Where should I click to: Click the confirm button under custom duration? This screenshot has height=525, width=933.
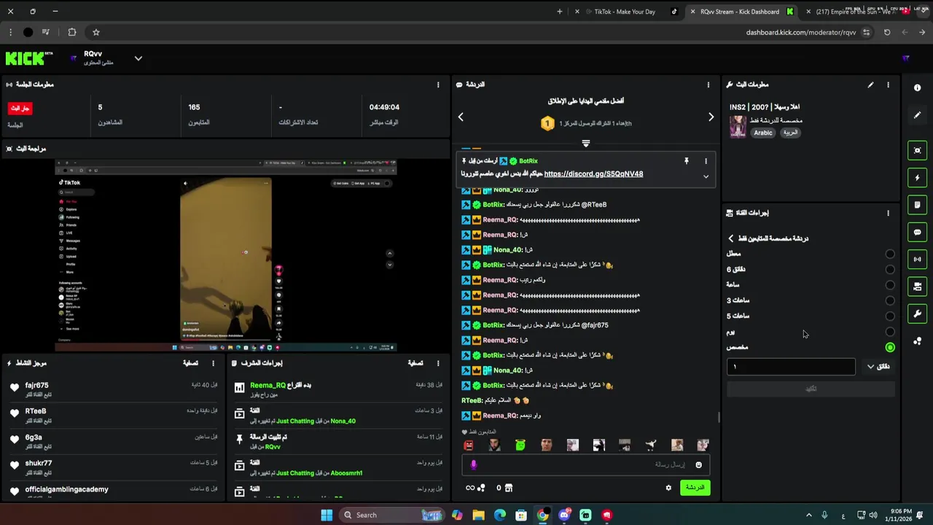click(x=811, y=389)
